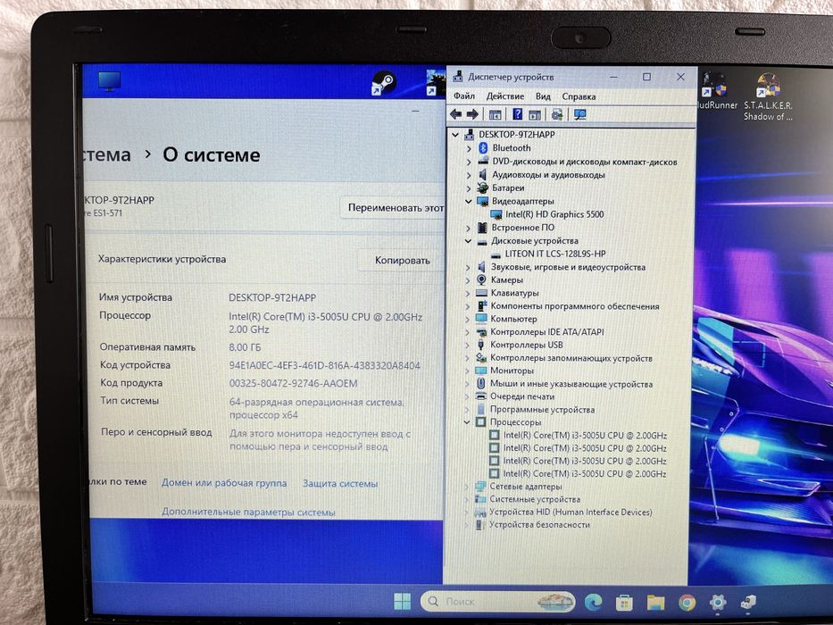Select Intel(R) HD Graphics 5500 adapter
Image resolution: width=833 pixels, height=625 pixels.
pos(554,214)
